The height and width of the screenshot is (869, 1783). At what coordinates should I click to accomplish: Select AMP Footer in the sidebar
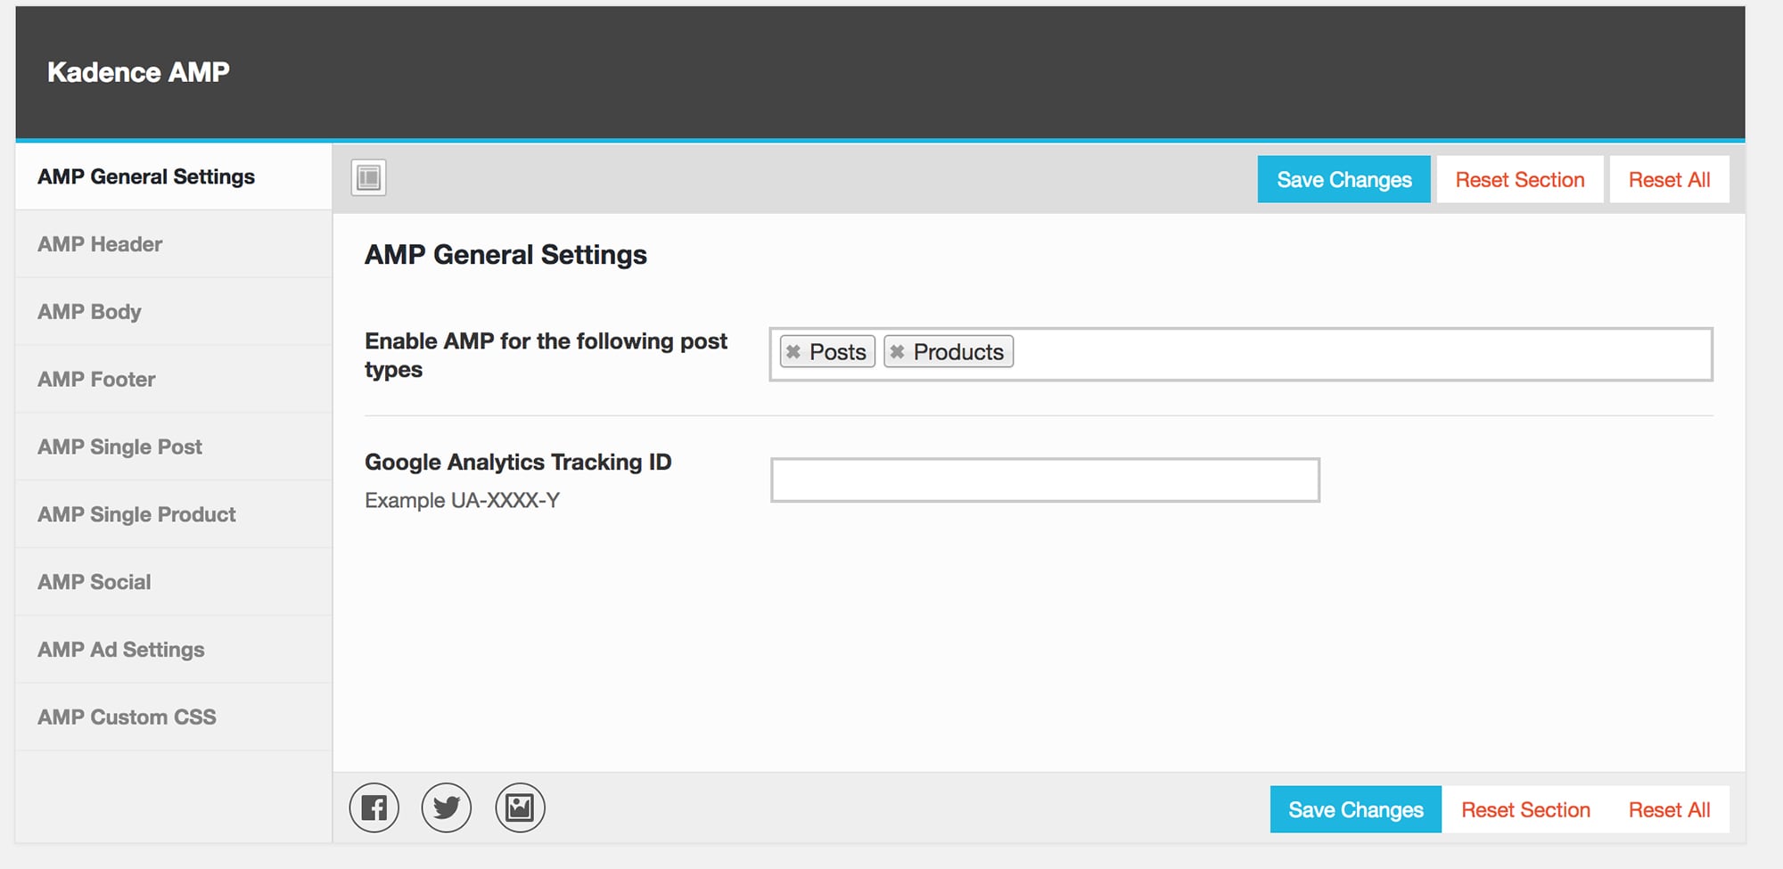(x=95, y=379)
